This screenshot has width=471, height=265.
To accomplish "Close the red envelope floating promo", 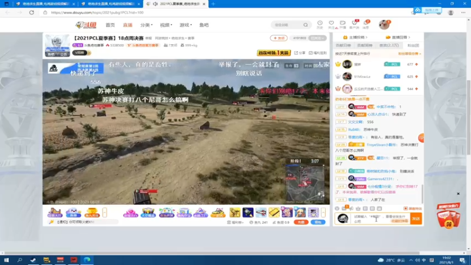I will coord(458,194).
